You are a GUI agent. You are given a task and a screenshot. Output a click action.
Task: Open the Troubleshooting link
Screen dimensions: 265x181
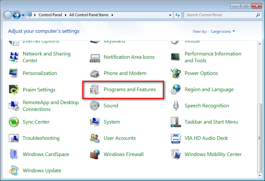pyautogui.click(x=41, y=138)
